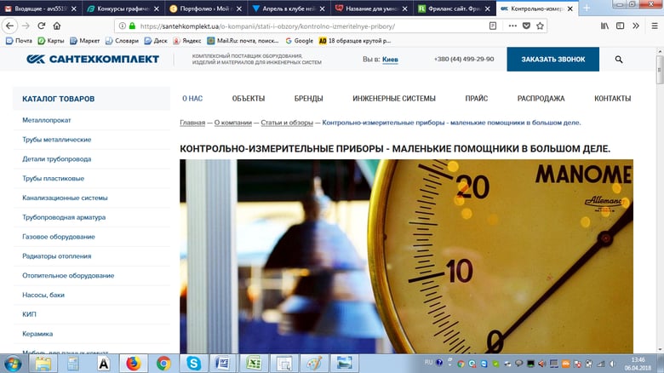This screenshot has height=373, width=664.
Task: Open the КИП catalog category
Action: tap(29, 314)
